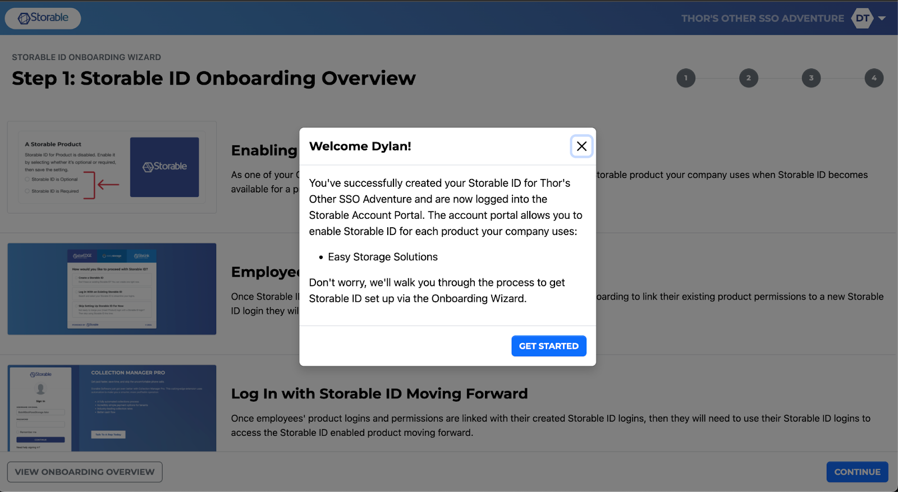Click the Easy Storage Solutions list item
Viewport: 898px width, 492px height.
pos(382,257)
